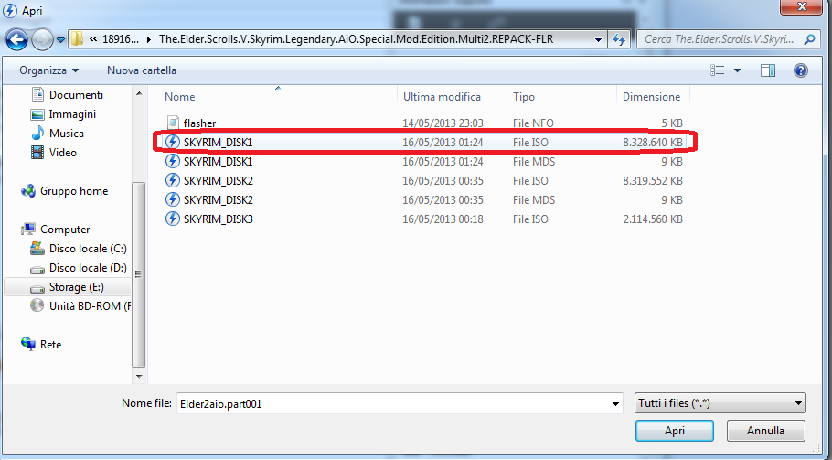Image resolution: width=832 pixels, height=460 pixels.
Task: Expand the Nome file history dropdown
Action: coord(615,404)
